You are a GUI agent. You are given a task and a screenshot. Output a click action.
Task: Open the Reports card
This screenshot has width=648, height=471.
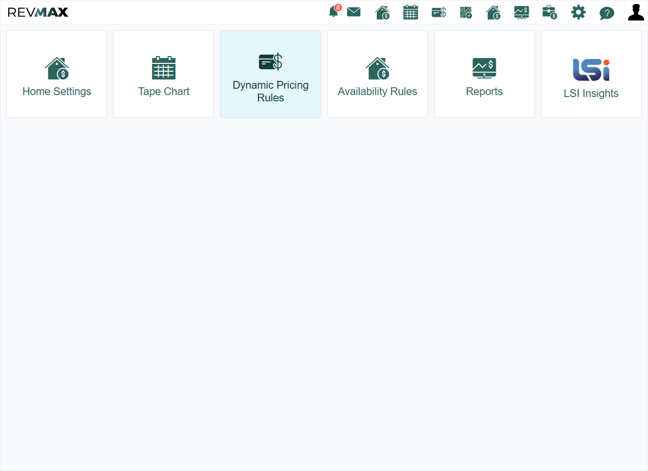coord(484,74)
